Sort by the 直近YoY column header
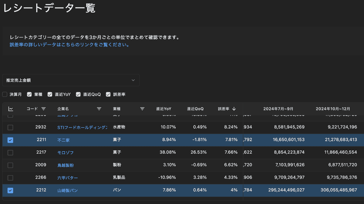Screen dimensions: 364x204 click(164, 109)
